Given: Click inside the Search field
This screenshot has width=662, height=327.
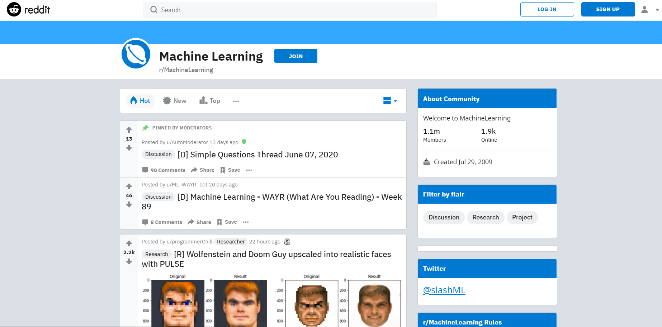Looking at the screenshot, I should point(251,10).
